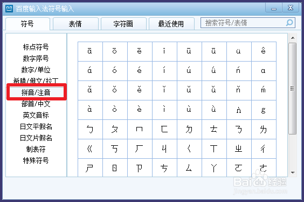304x202 pixels.
Task: Insert the ń symbol
Action: [239, 71]
